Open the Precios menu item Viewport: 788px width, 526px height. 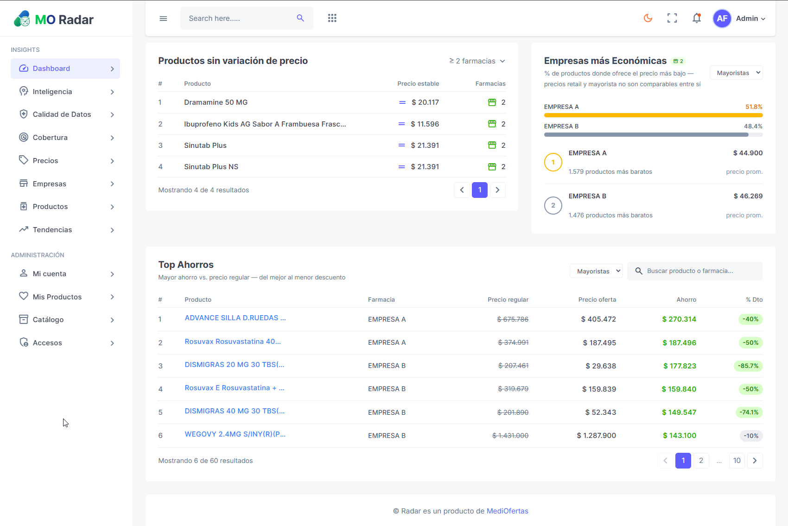65,161
